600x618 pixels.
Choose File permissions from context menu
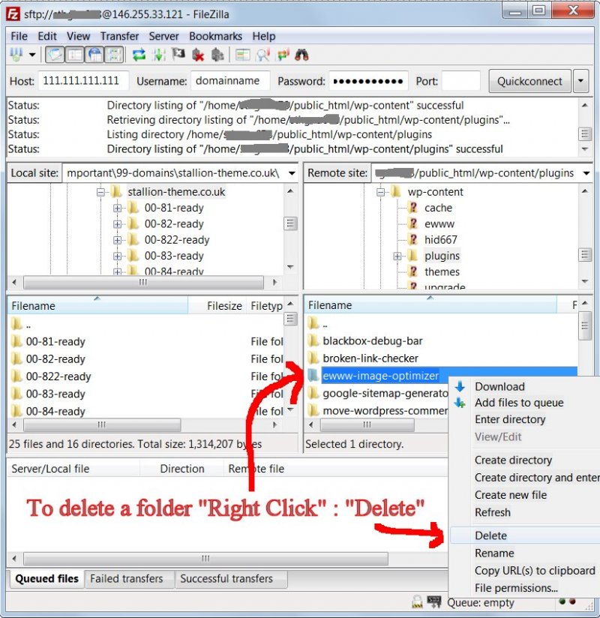(x=516, y=588)
